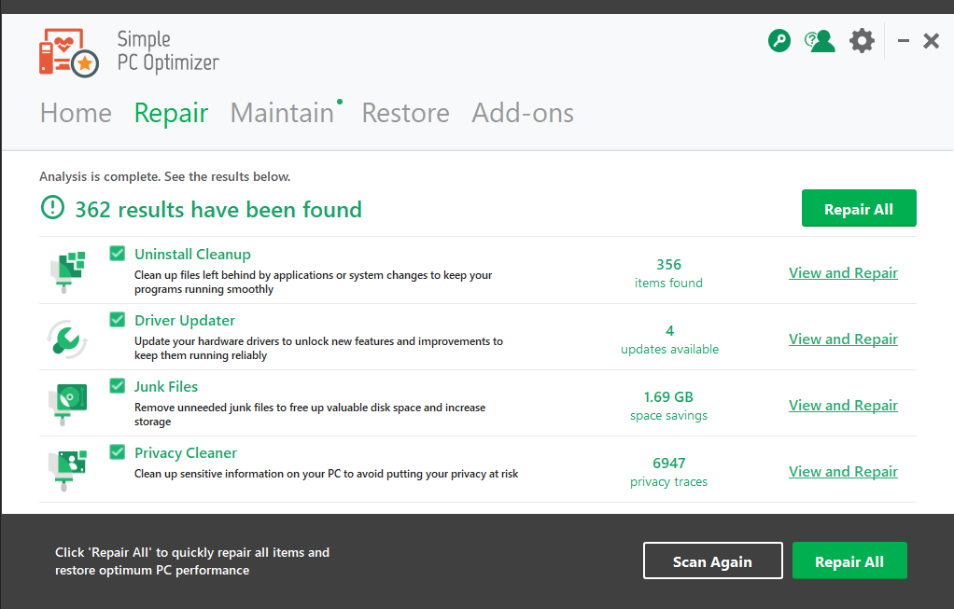Click the Junk Files disk icon
This screenshot has height=609, width=954.
pos(67,404)
